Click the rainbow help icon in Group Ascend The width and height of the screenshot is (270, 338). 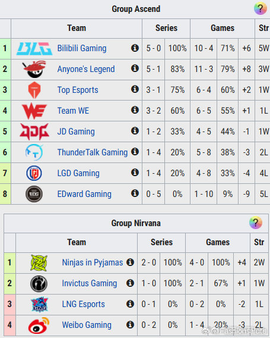coord(261,8)
